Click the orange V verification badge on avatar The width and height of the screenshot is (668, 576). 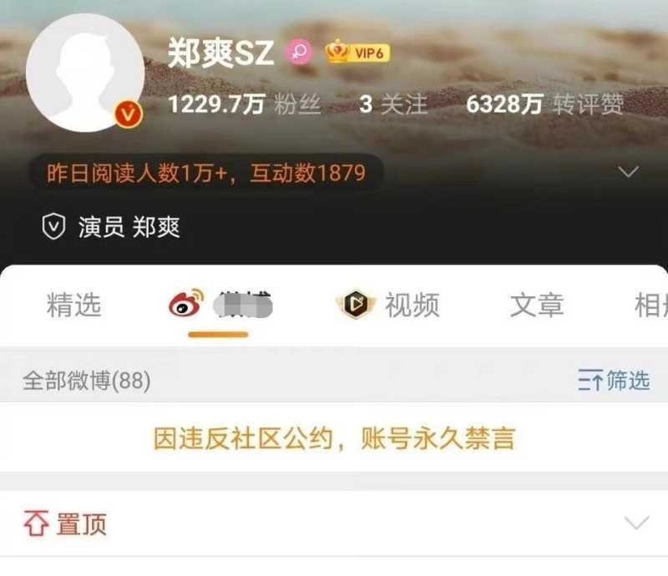[x=129, y=114]
